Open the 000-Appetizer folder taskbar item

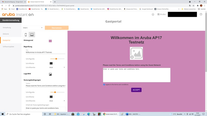tap(62, 114)
